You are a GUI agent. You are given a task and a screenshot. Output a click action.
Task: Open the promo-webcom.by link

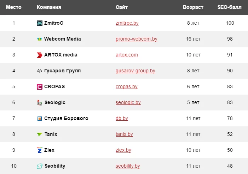(x=136, y=39)
